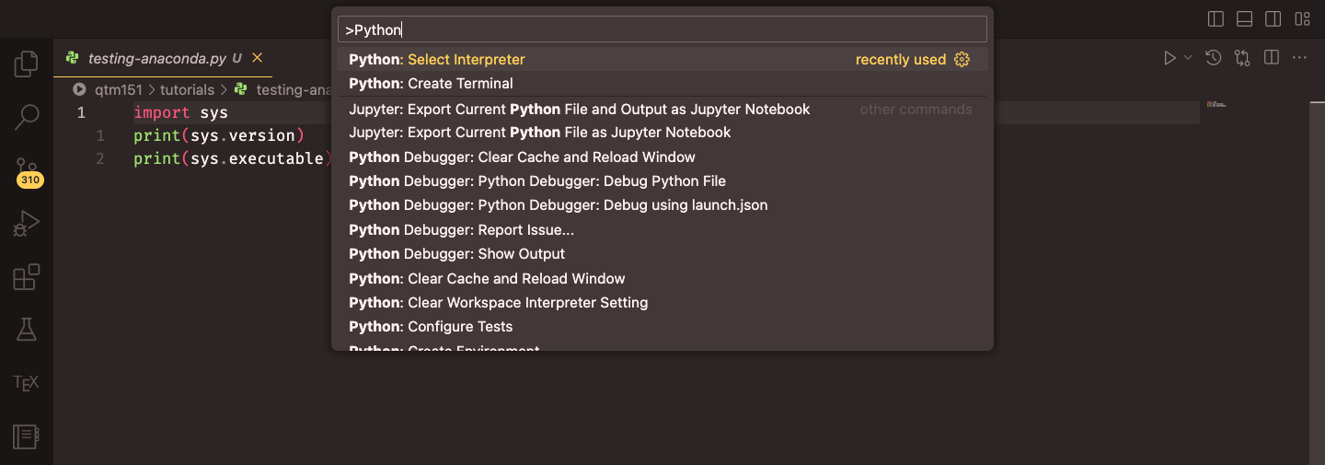Open the Extensions view icon
This screenshot has height=465, width=1325.
pyautogui.click(x=27, y=277)
